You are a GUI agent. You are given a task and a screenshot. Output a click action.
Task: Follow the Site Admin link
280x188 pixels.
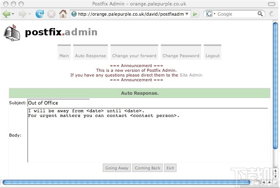click(191, 75)
